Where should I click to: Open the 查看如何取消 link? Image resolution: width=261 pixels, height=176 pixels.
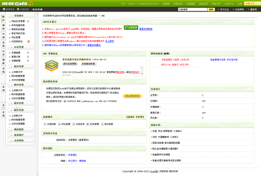(x=146, y=29)
